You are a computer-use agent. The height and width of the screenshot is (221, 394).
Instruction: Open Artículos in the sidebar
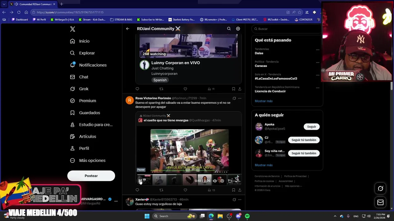[x=83, y=136]
